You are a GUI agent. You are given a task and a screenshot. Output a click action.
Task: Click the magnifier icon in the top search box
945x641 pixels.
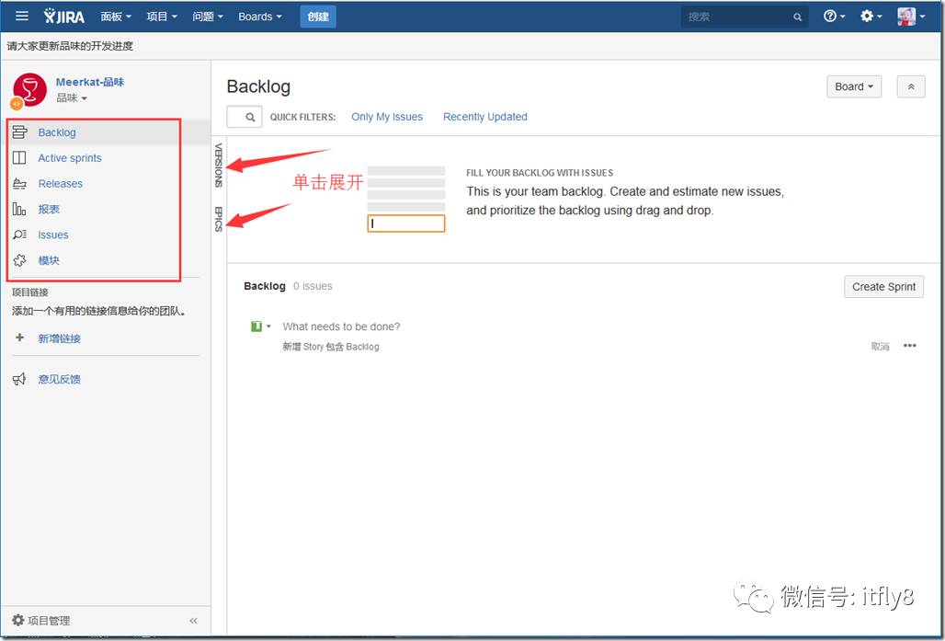[x=797, y=17]
